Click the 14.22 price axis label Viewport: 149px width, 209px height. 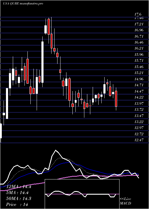point(139,97)
